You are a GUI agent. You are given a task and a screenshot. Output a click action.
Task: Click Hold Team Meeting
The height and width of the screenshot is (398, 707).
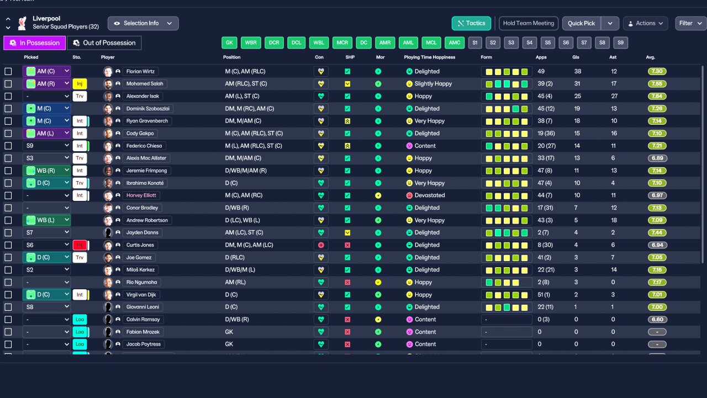(529, 23)
